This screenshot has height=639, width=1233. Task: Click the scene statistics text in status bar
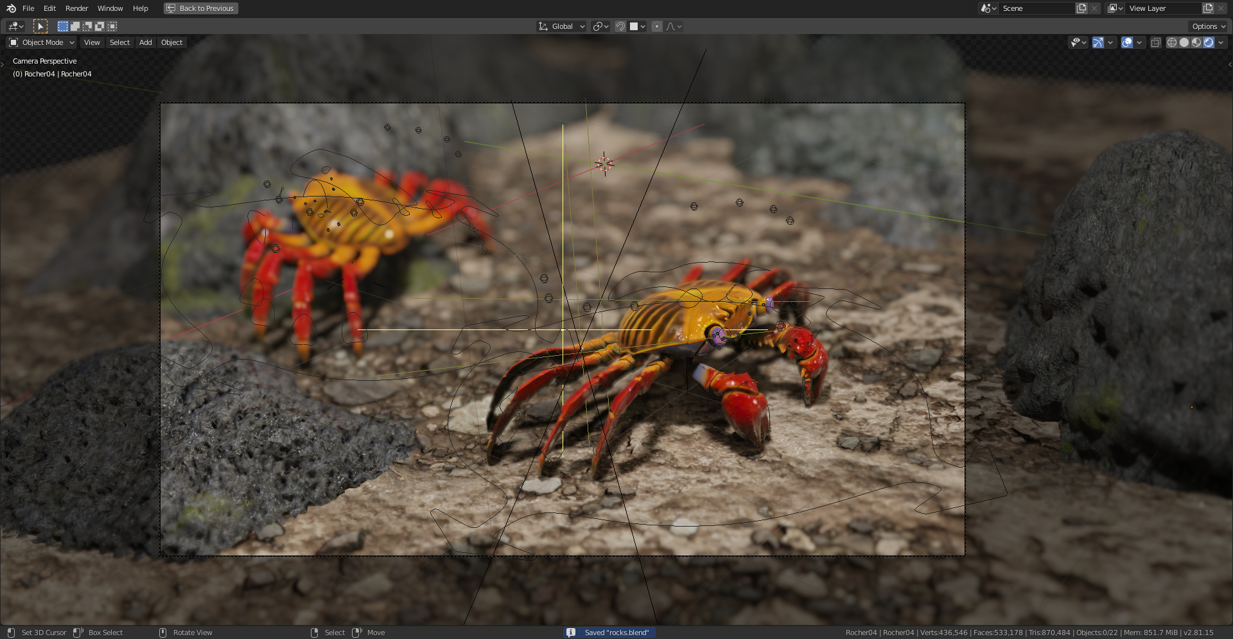(x=1029, y=633)
